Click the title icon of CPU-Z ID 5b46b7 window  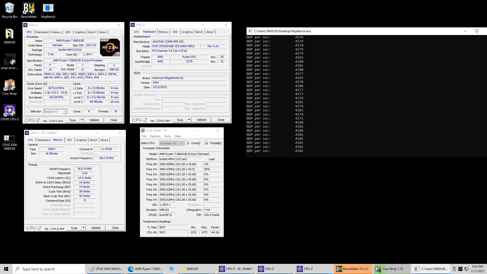pos(27,133)
